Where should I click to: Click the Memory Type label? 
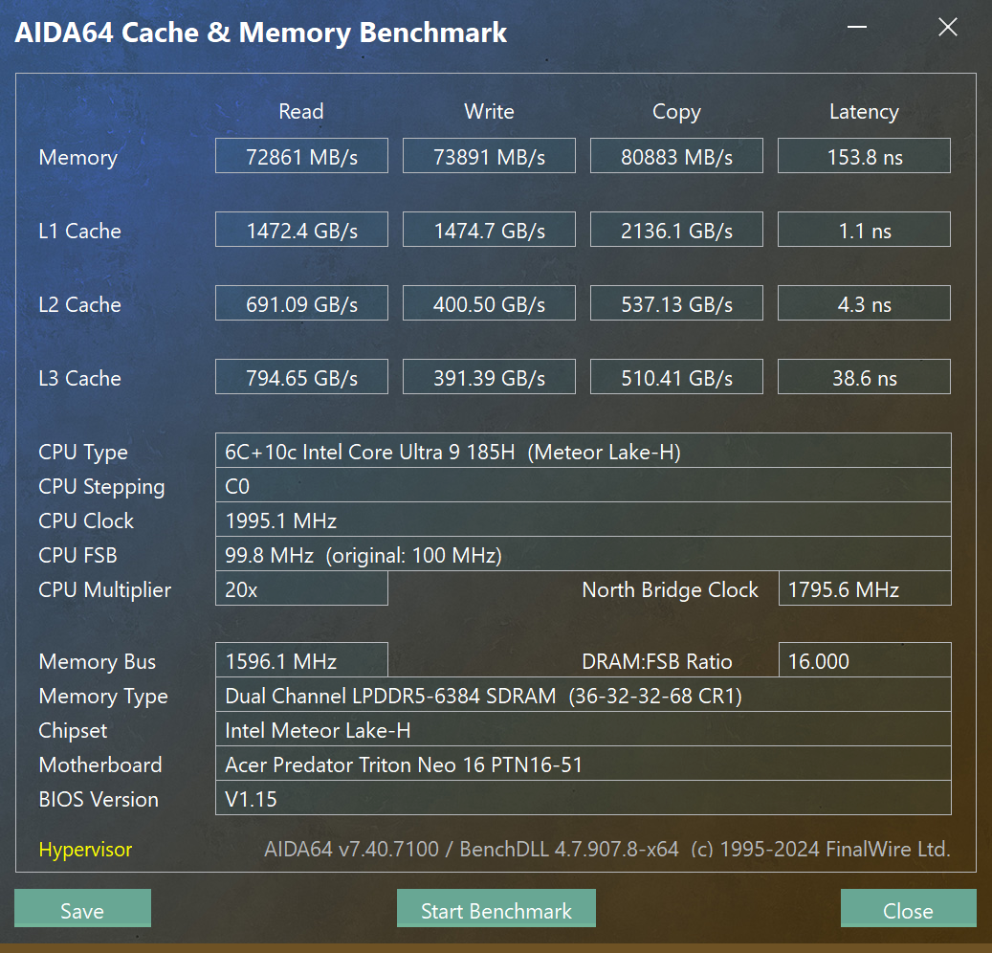point(103,696)
